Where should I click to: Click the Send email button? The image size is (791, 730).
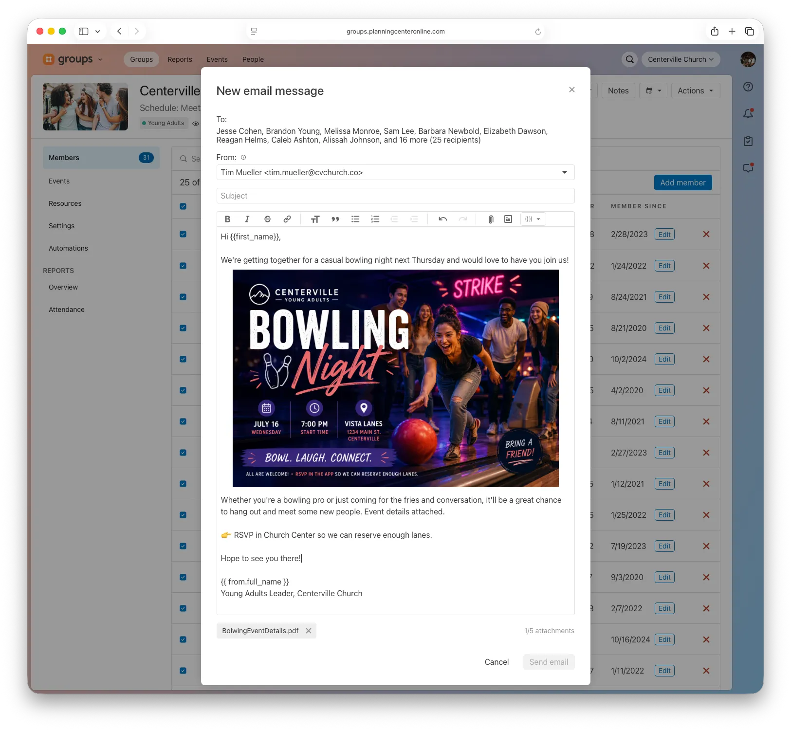coord(549,662)
